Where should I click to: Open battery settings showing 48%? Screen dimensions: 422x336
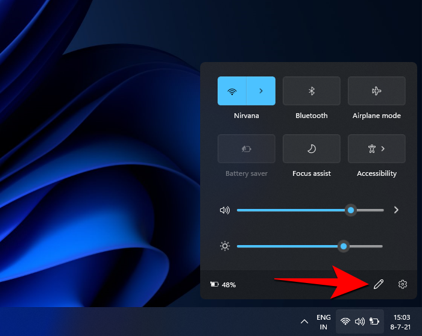point(223,284)
